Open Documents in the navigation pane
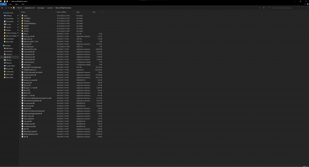The width and height of the screenshot is (309, 167). 10,22
